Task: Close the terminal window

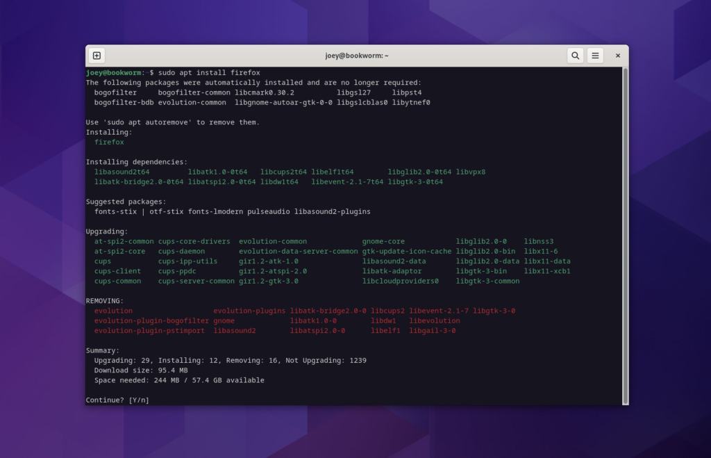Action: tap(617, 56)
